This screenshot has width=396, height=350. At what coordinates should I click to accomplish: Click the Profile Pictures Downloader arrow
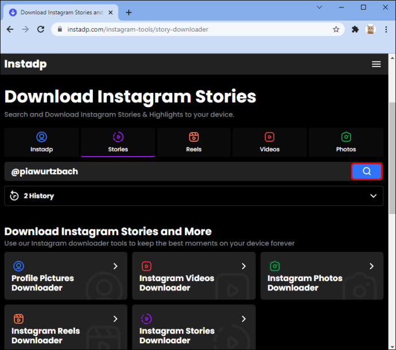coord(115,266)
